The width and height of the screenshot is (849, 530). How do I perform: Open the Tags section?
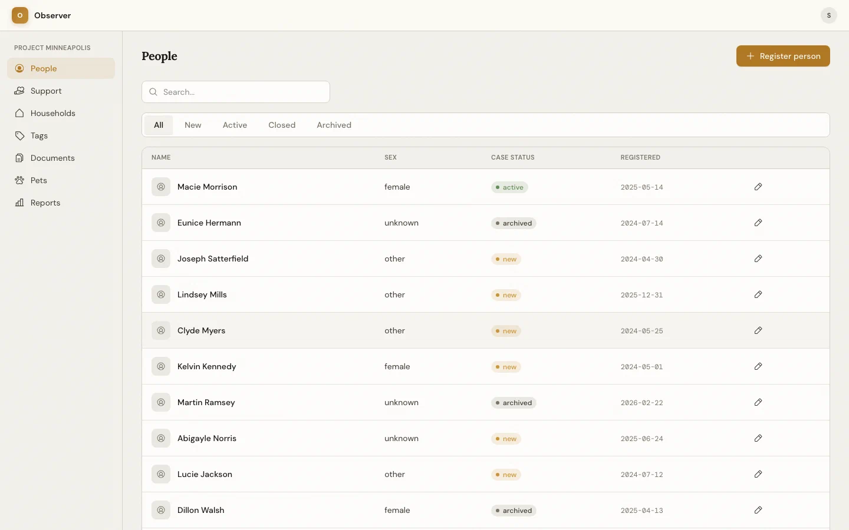coord(39,135)
